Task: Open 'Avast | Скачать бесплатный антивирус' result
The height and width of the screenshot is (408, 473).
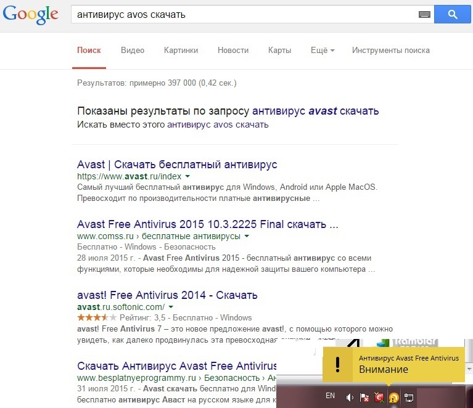Action: click(177, 165)
